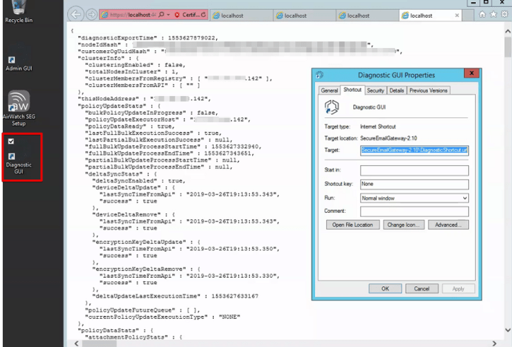Click the browser Forward arrow button
The width and height of the screenshot is (512, 347).
pos(91,14)
